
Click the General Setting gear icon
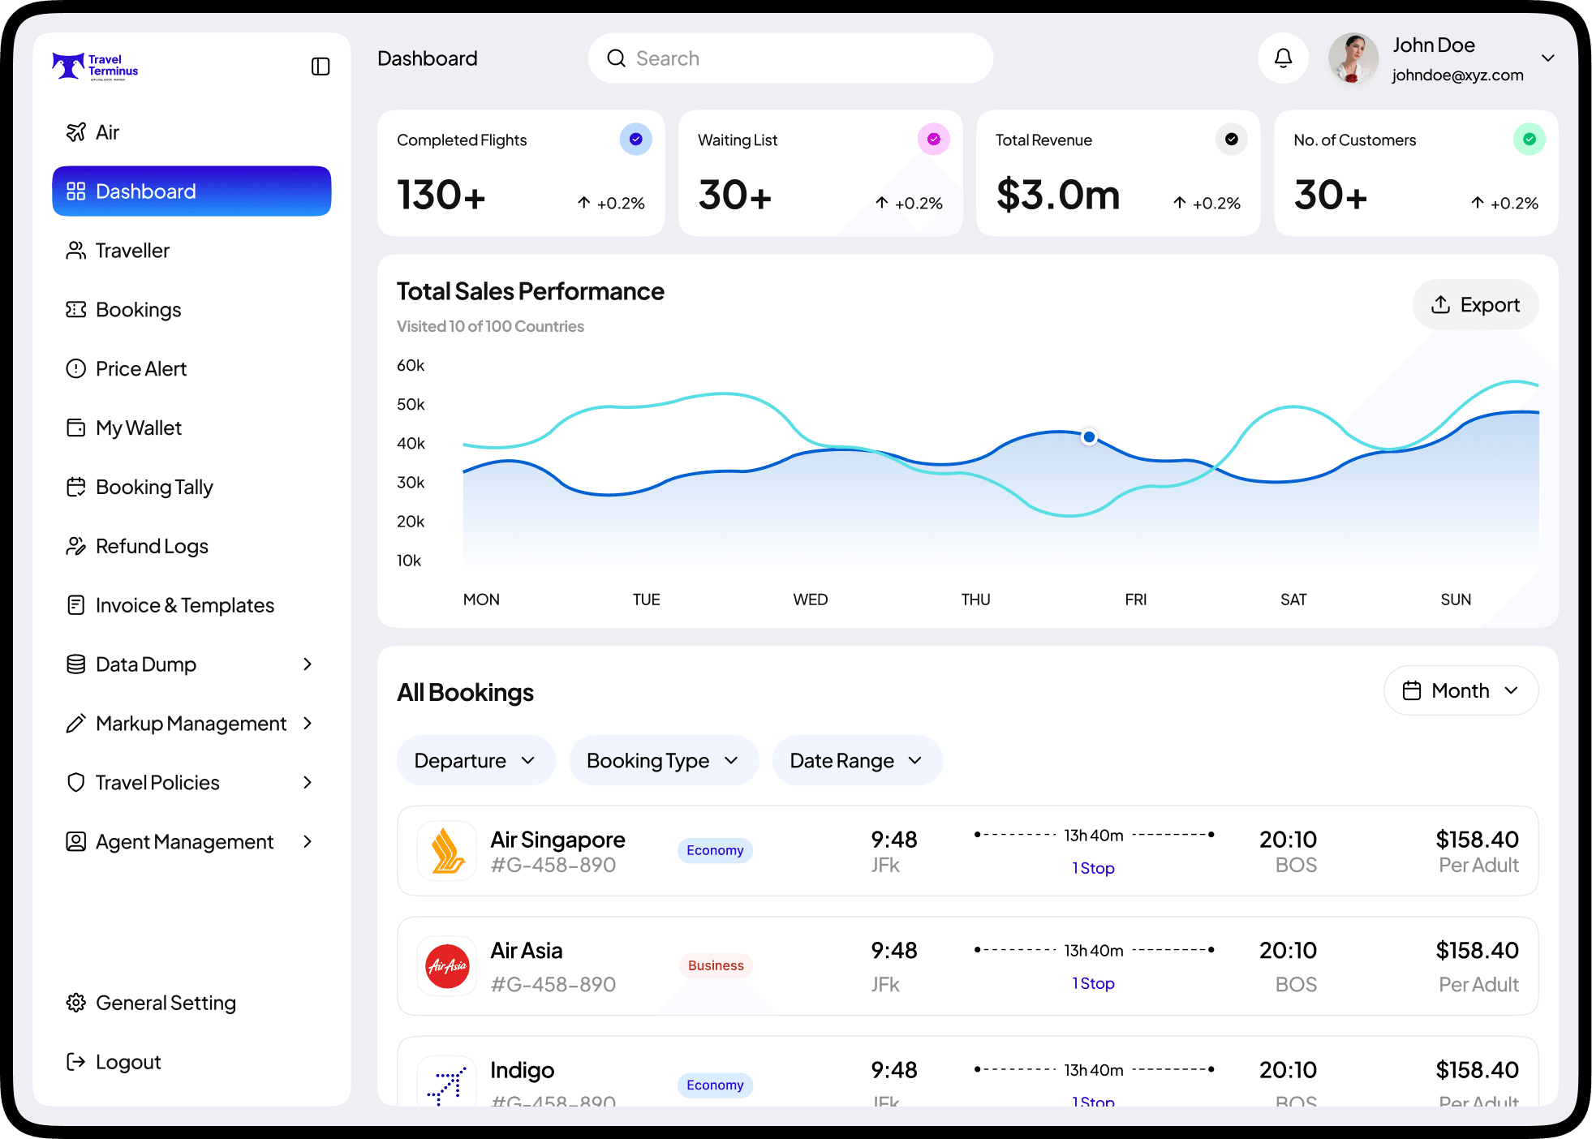(75, 1004)
